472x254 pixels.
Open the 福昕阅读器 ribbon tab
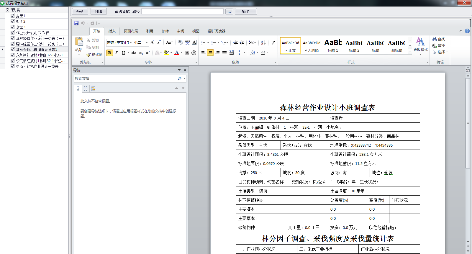tap(217, 31)
